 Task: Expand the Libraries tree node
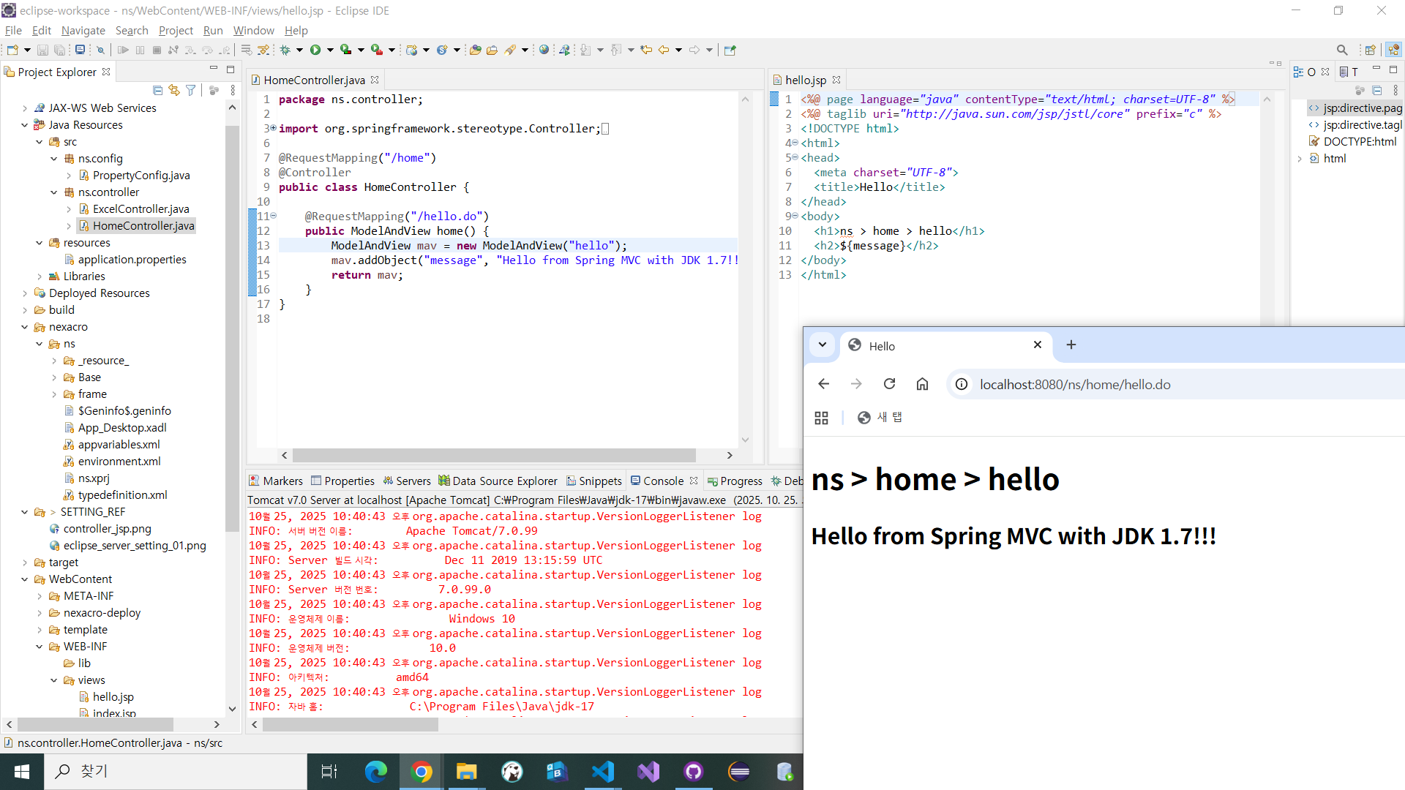(40, 276)
